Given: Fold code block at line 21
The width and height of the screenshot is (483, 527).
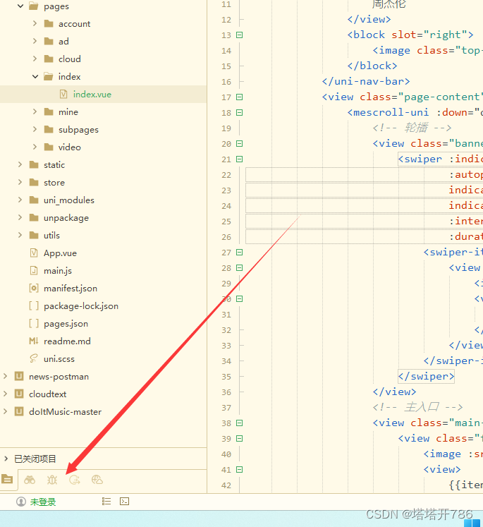Looking at the screenshot, I should 240,159.
